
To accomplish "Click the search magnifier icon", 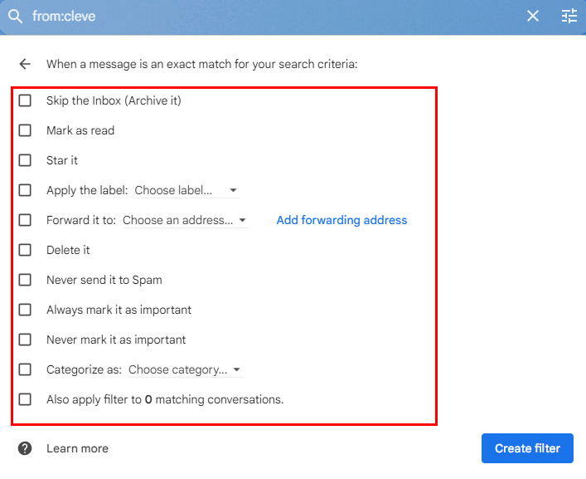I will (x=15, y=17).
